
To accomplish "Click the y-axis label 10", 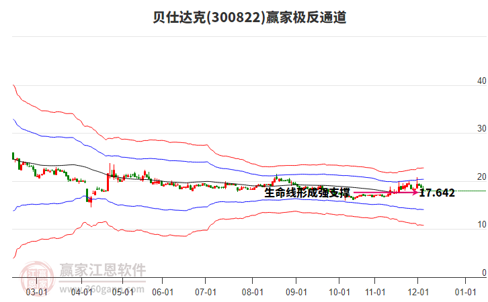I will tap(482, 225).
